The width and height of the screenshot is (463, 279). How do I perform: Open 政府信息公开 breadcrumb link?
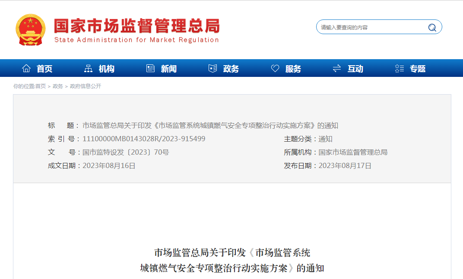pyautogui.click(x=86, y=86)
